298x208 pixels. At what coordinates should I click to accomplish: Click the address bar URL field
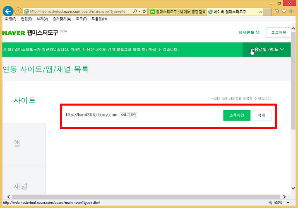[x=77, y=12]
